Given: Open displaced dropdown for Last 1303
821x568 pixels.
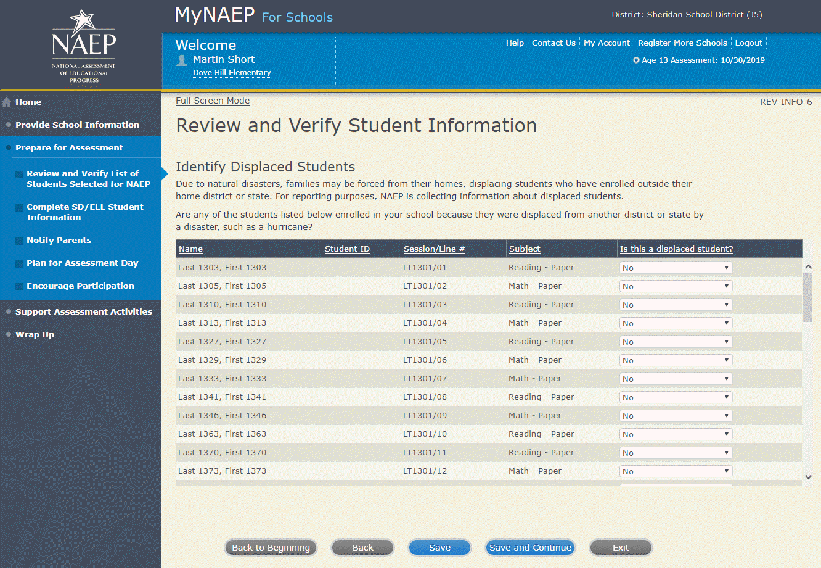Looking at the screenshot, I should (676, 268).
